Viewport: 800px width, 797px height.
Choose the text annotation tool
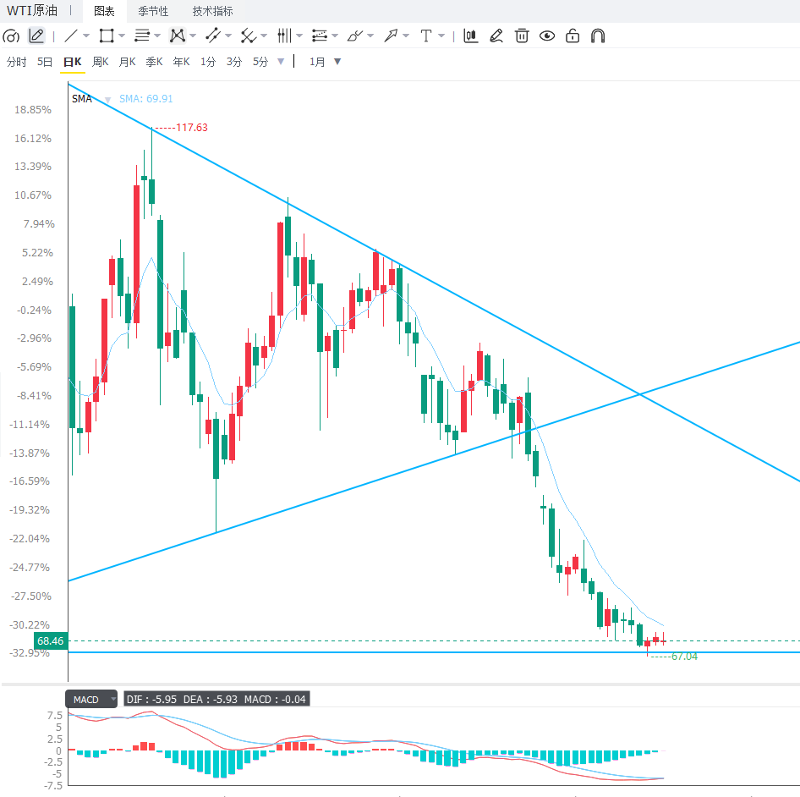tap(426, 36)
